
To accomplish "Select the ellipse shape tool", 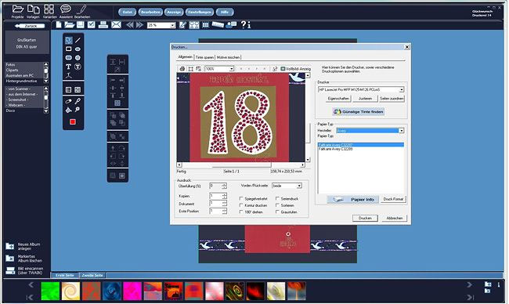I will click(x=78, y=49).
